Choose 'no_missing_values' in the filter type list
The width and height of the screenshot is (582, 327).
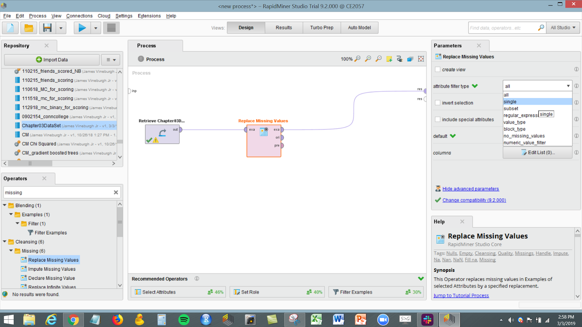(537, 136)
